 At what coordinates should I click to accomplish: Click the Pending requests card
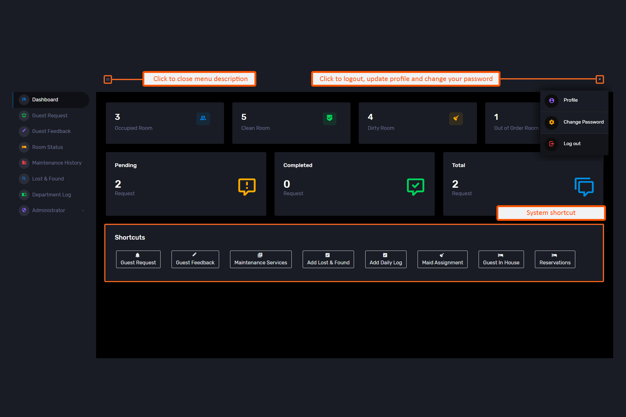pos(186,184)
